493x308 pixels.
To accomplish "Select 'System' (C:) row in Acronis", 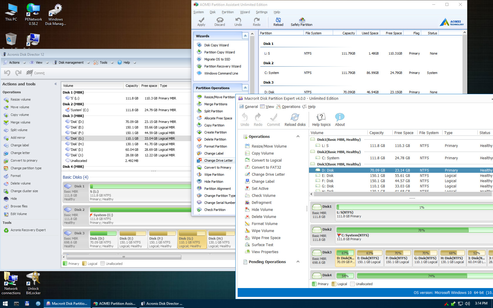I will pyautogui.click(x=126, y=110).
